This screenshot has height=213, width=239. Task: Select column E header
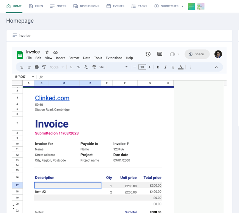click(x=107, y=83)
